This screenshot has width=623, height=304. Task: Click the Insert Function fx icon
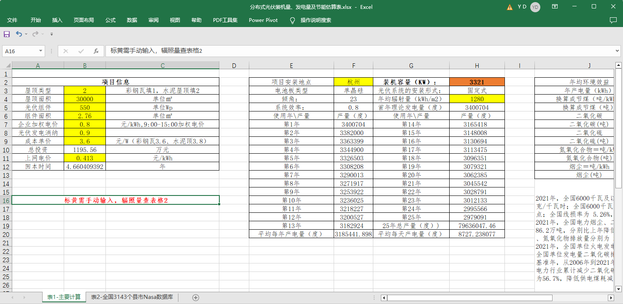click(96, 51)
